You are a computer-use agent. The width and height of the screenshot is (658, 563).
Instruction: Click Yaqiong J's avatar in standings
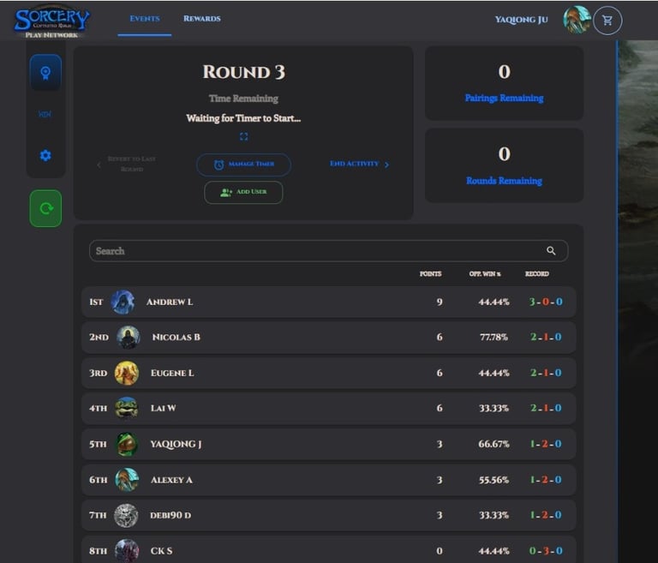point(126,444)
